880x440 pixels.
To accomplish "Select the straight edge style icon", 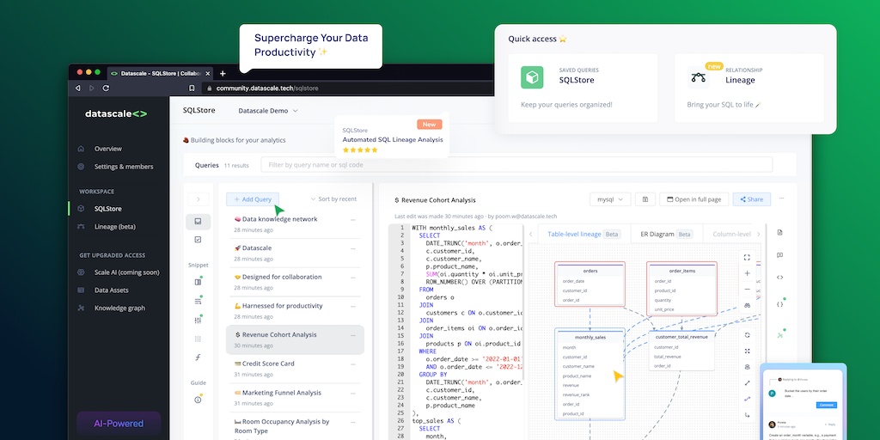I will 747,383.
